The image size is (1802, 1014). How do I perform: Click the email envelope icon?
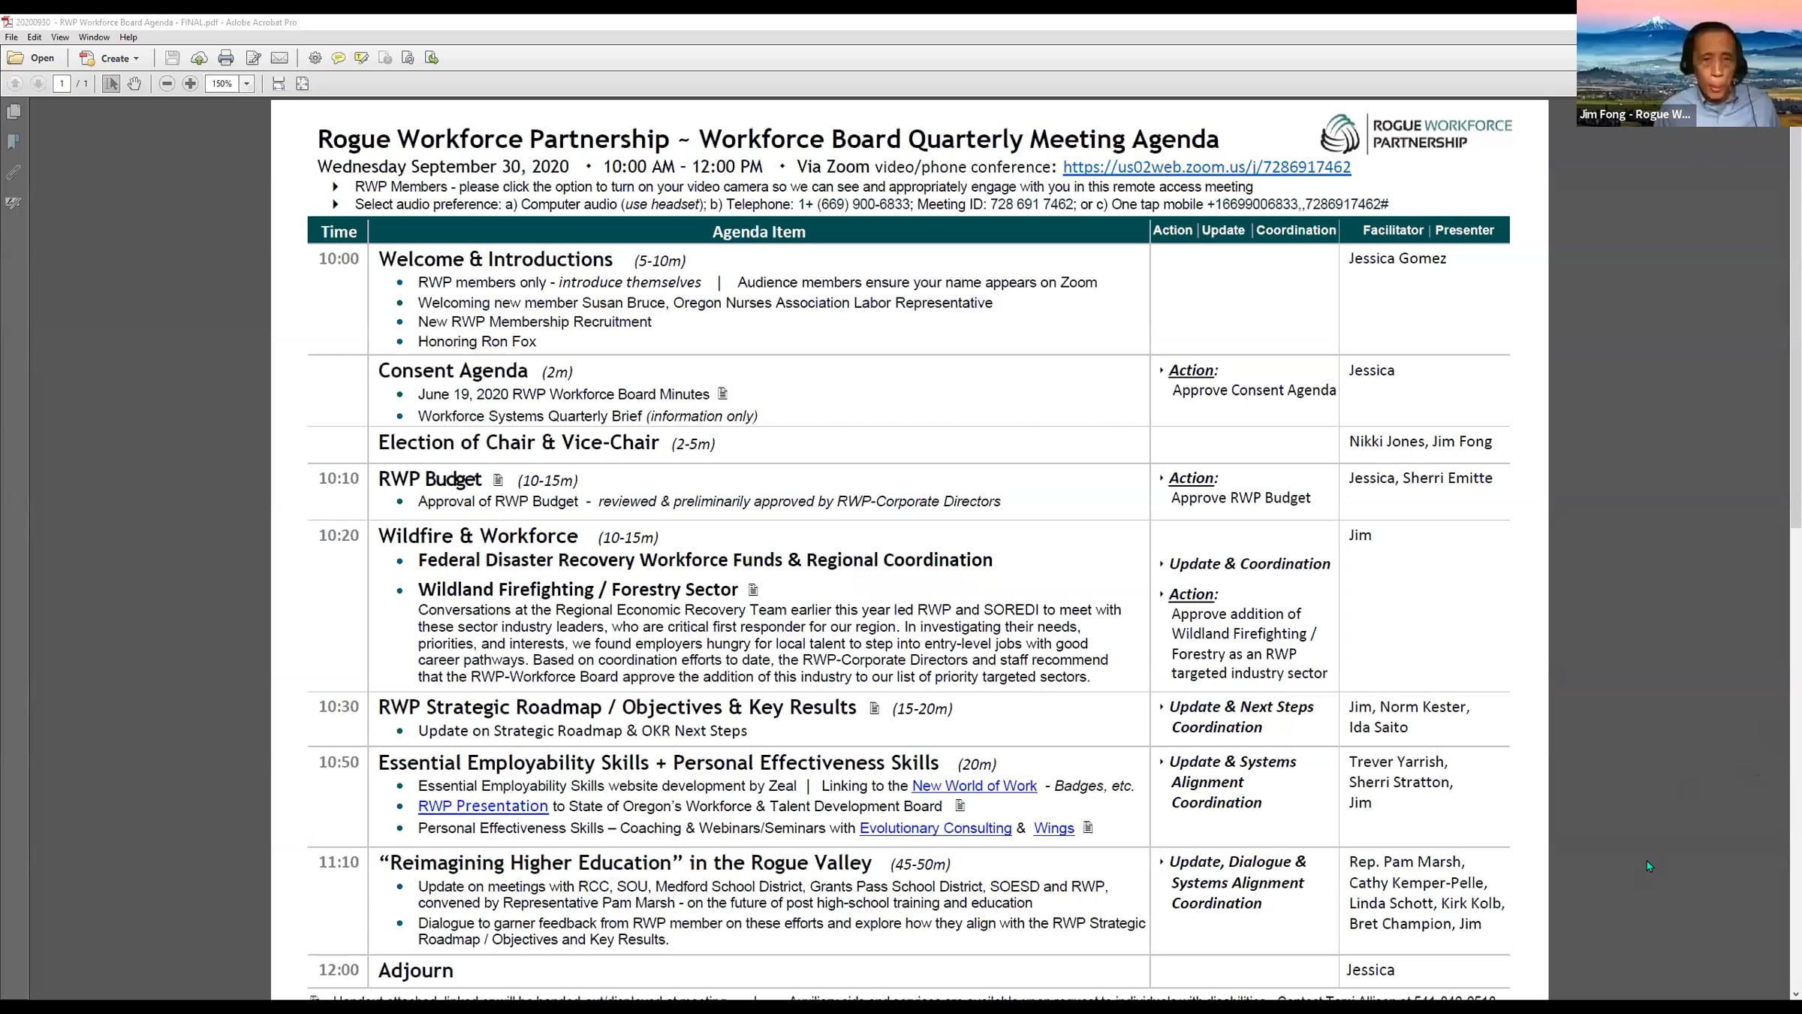coord(279,58)
